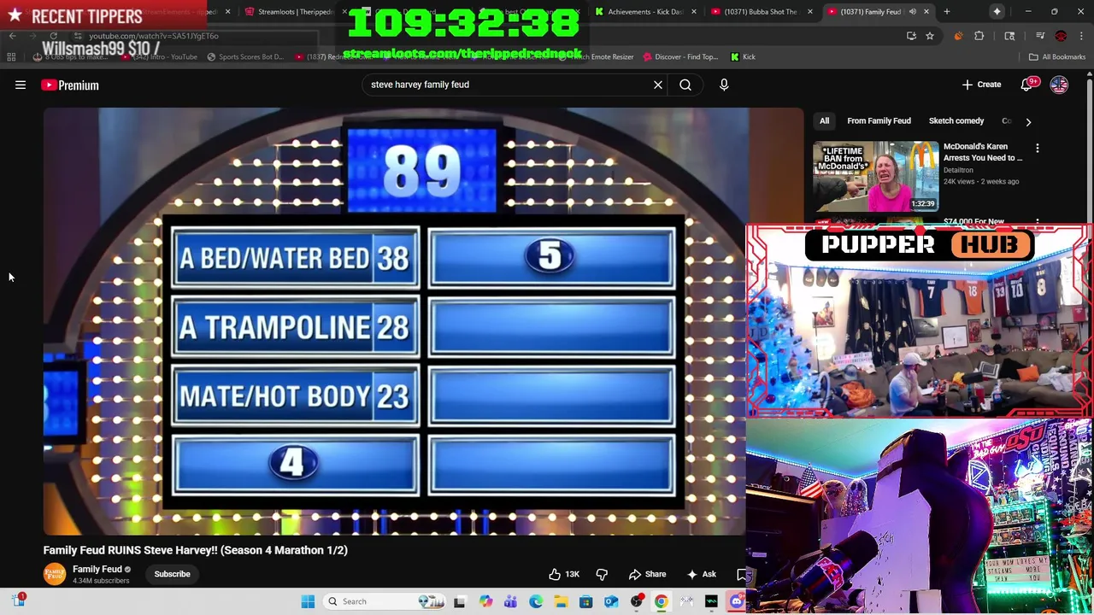
Task: Launch Copilot from the taskbar
Action: [x=485, y=601]
